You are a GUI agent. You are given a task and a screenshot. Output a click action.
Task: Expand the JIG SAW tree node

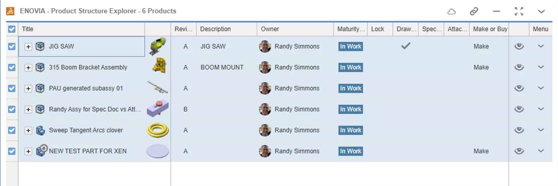(x=28, y=47)
